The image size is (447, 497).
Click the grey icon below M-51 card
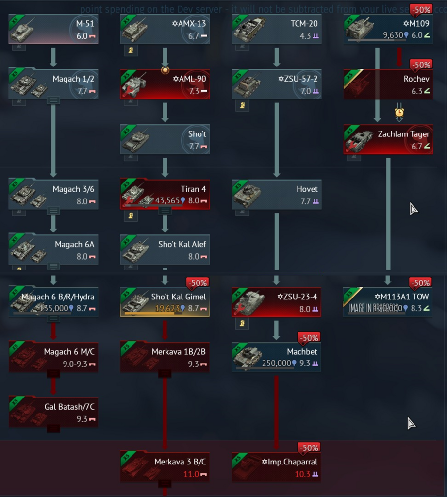[x=19, y=47]
